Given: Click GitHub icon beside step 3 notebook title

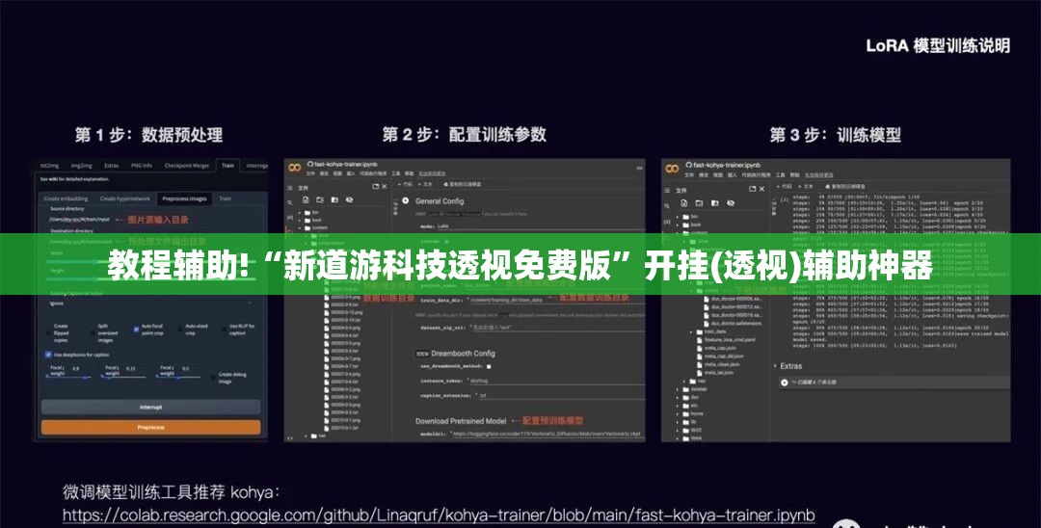Looking at the screenshot, I should 688,164.
